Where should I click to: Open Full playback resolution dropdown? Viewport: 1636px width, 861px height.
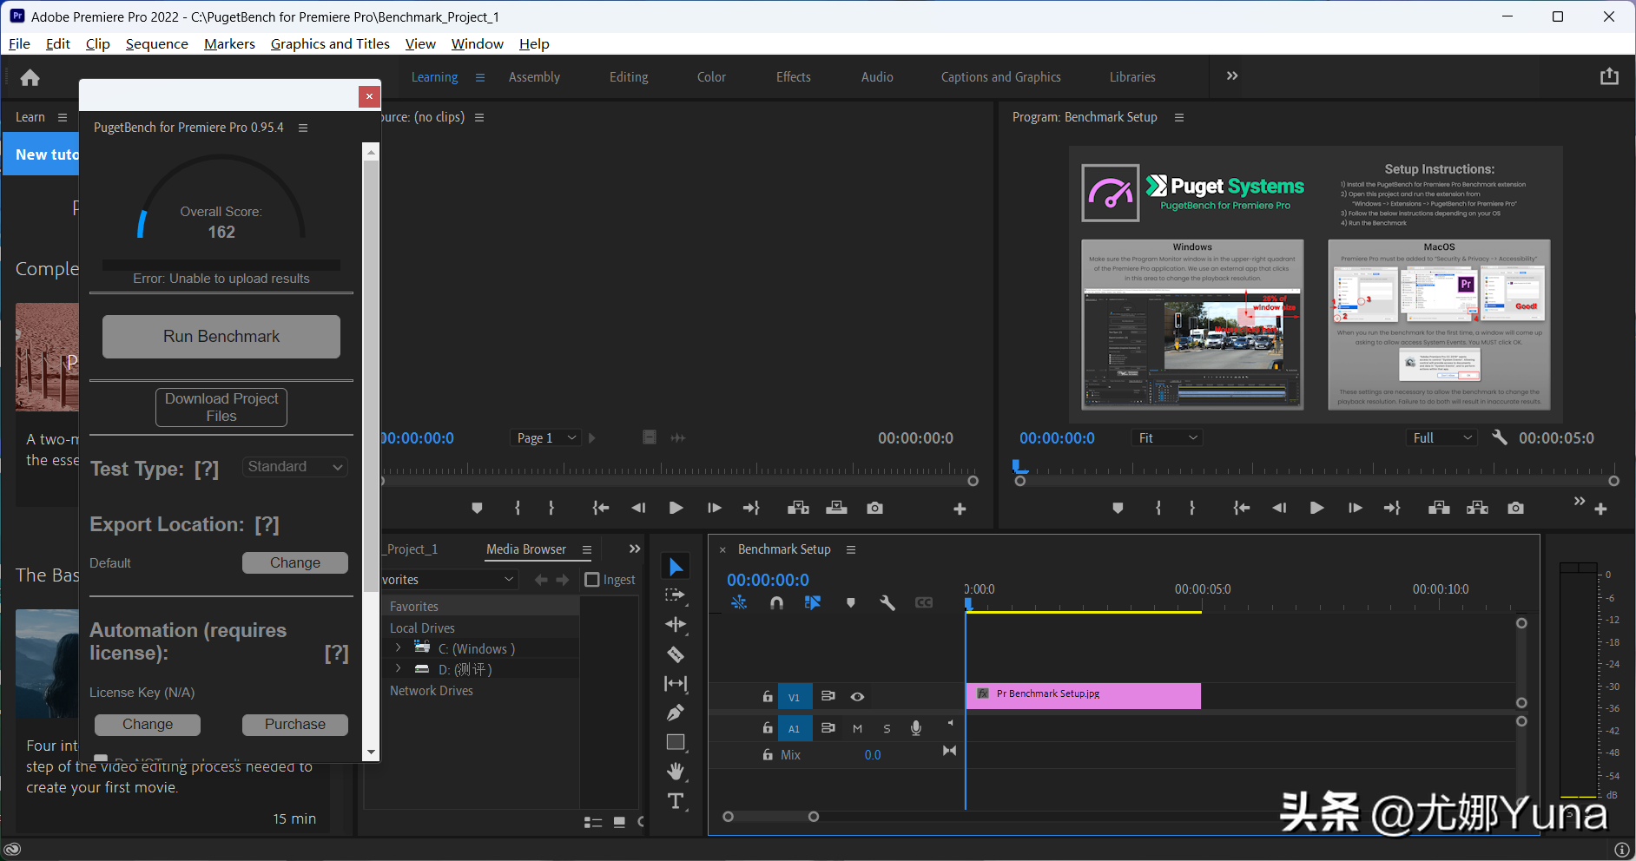pos(1441,438)
